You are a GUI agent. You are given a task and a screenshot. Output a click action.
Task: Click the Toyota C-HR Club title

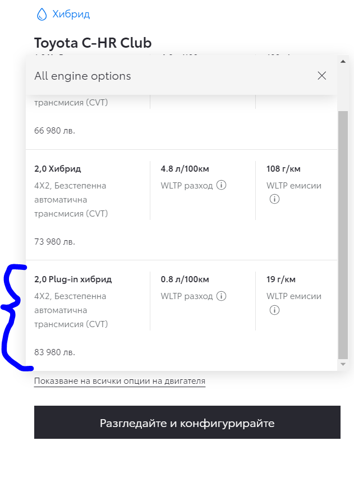[x=93, y=43]
